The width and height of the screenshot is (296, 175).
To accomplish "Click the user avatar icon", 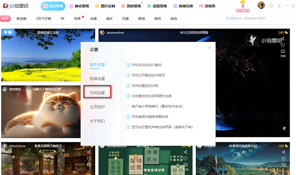I will click(261, 5).
